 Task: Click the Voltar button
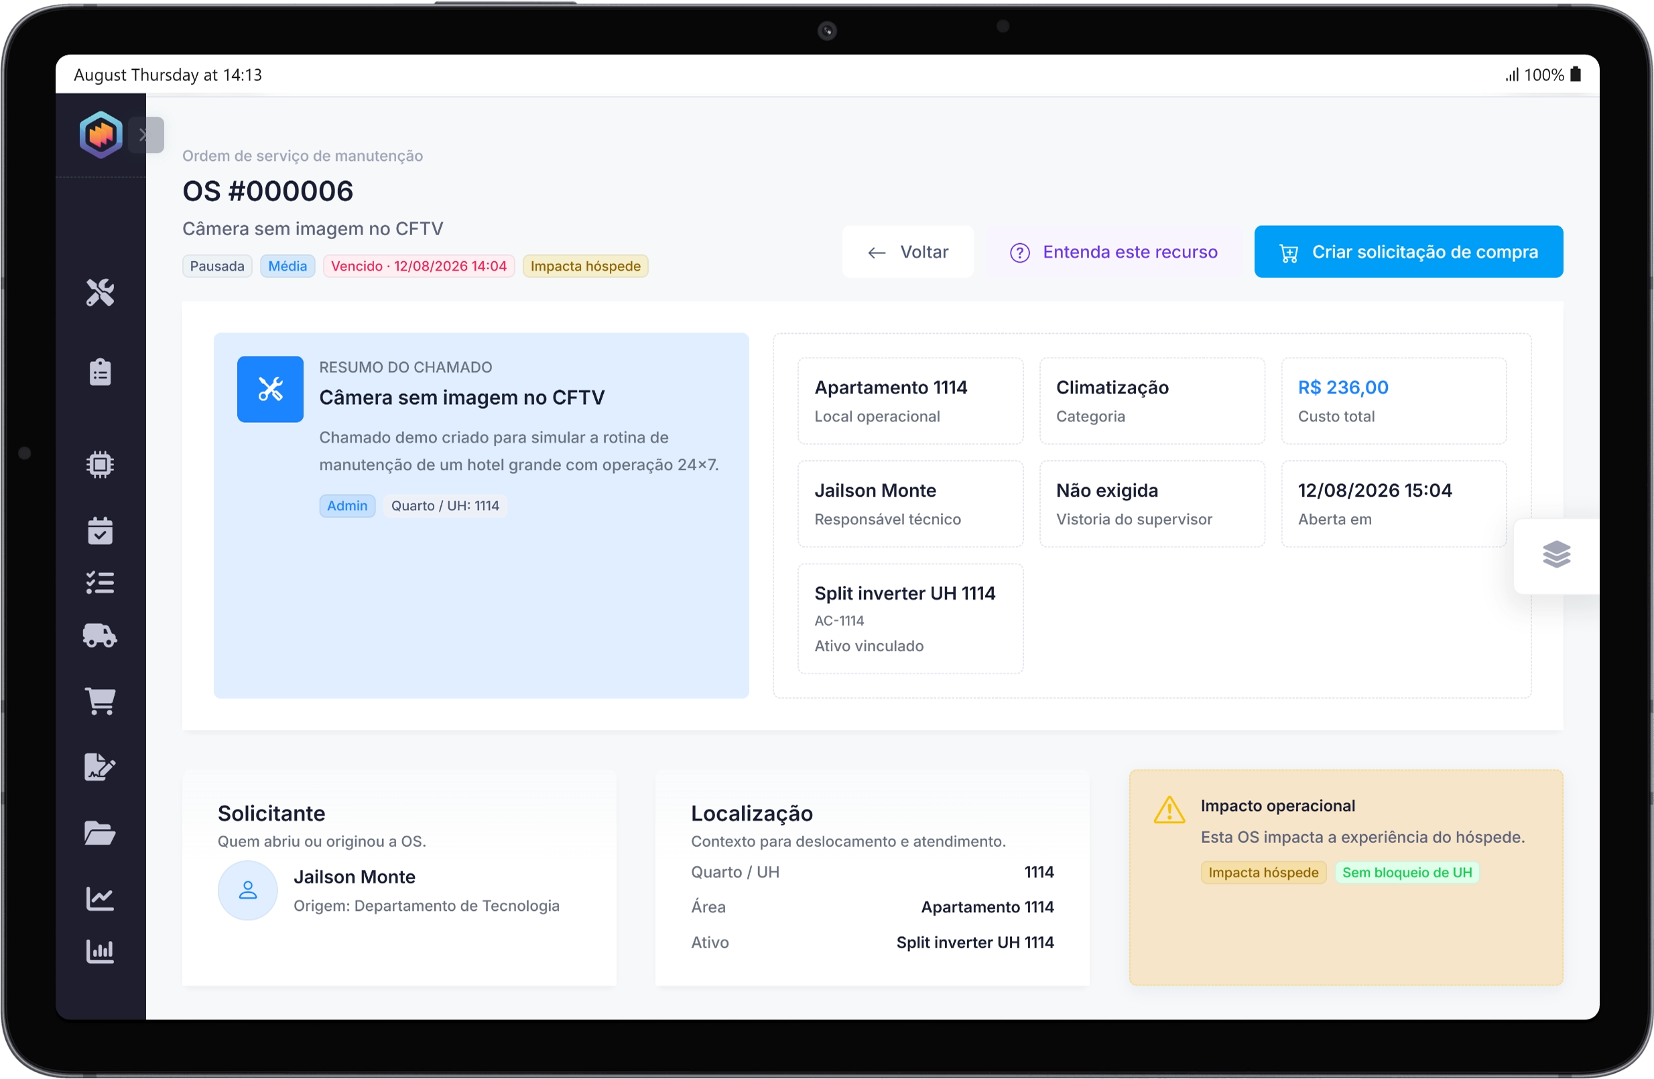[x=907, y=251]
